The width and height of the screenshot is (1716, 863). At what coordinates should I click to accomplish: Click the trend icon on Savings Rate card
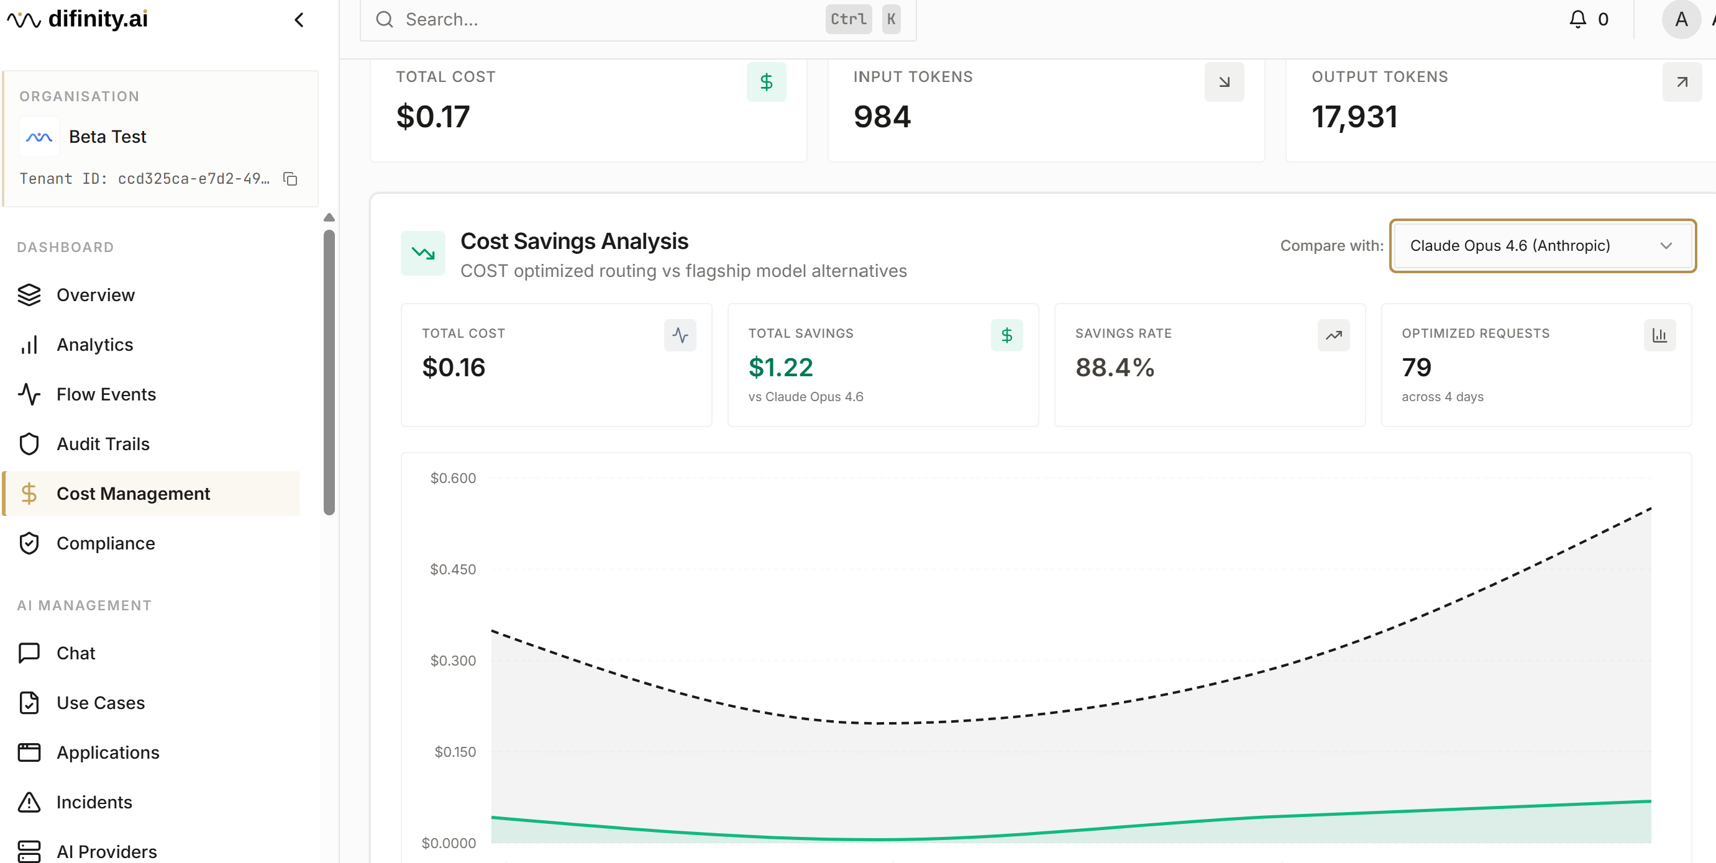[x=1333, y=335]
